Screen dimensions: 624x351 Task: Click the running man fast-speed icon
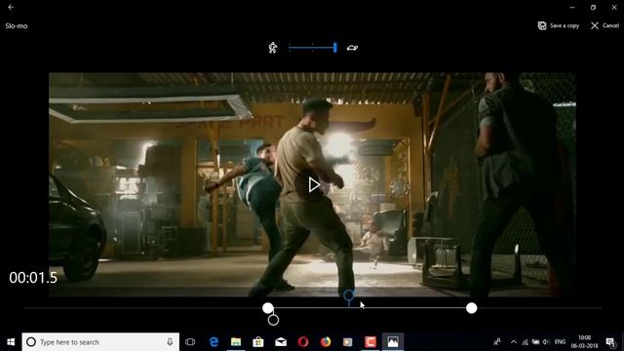(x=273, y=48)
